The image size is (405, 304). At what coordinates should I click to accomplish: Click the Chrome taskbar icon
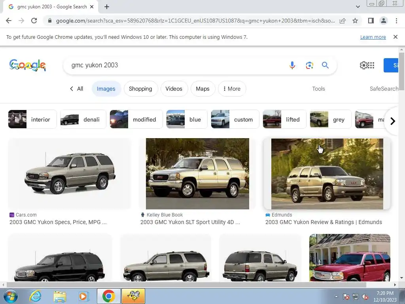[108, 296]
